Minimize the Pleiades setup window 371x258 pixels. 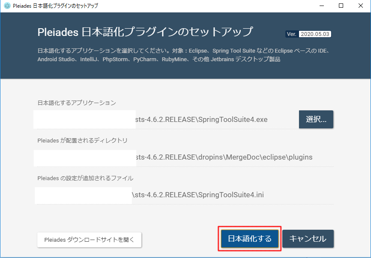pos(322,6)
